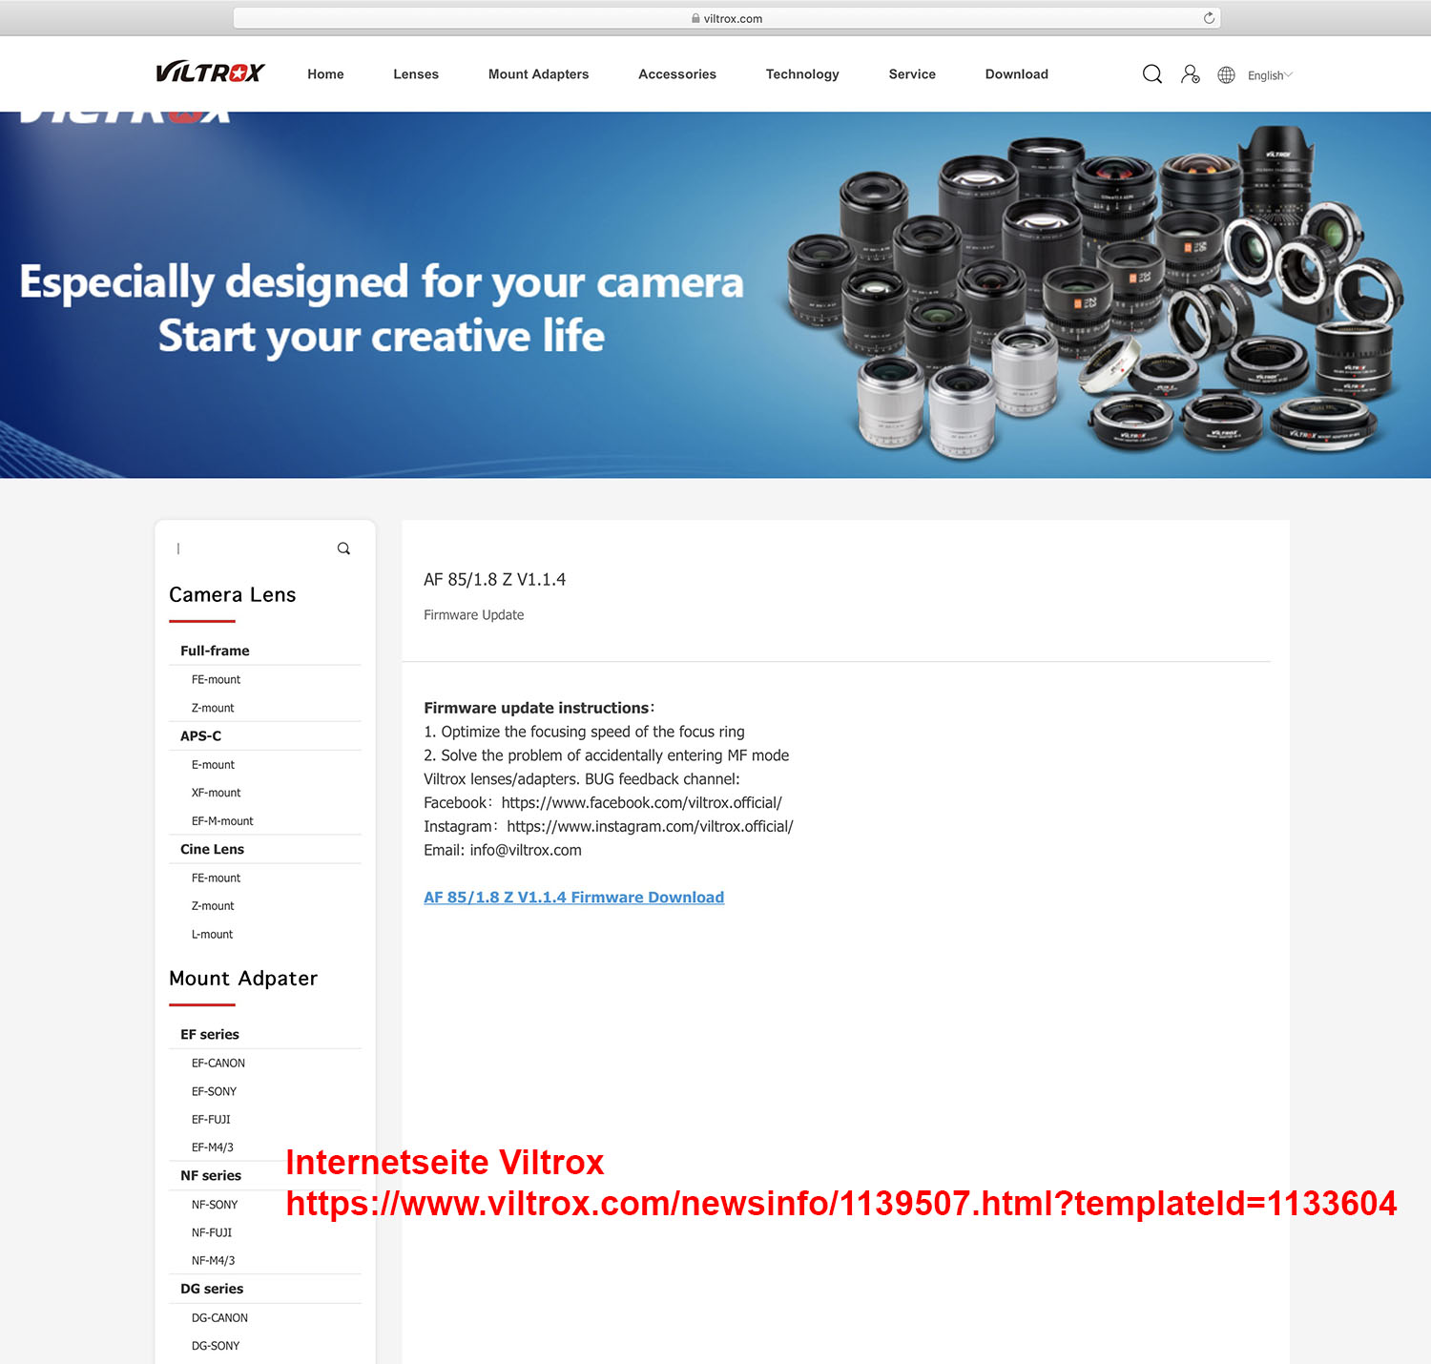The height and width of the screenshot is (1364, 1431).
Task: Open the user account icon
Action: tap(1190, 74)
